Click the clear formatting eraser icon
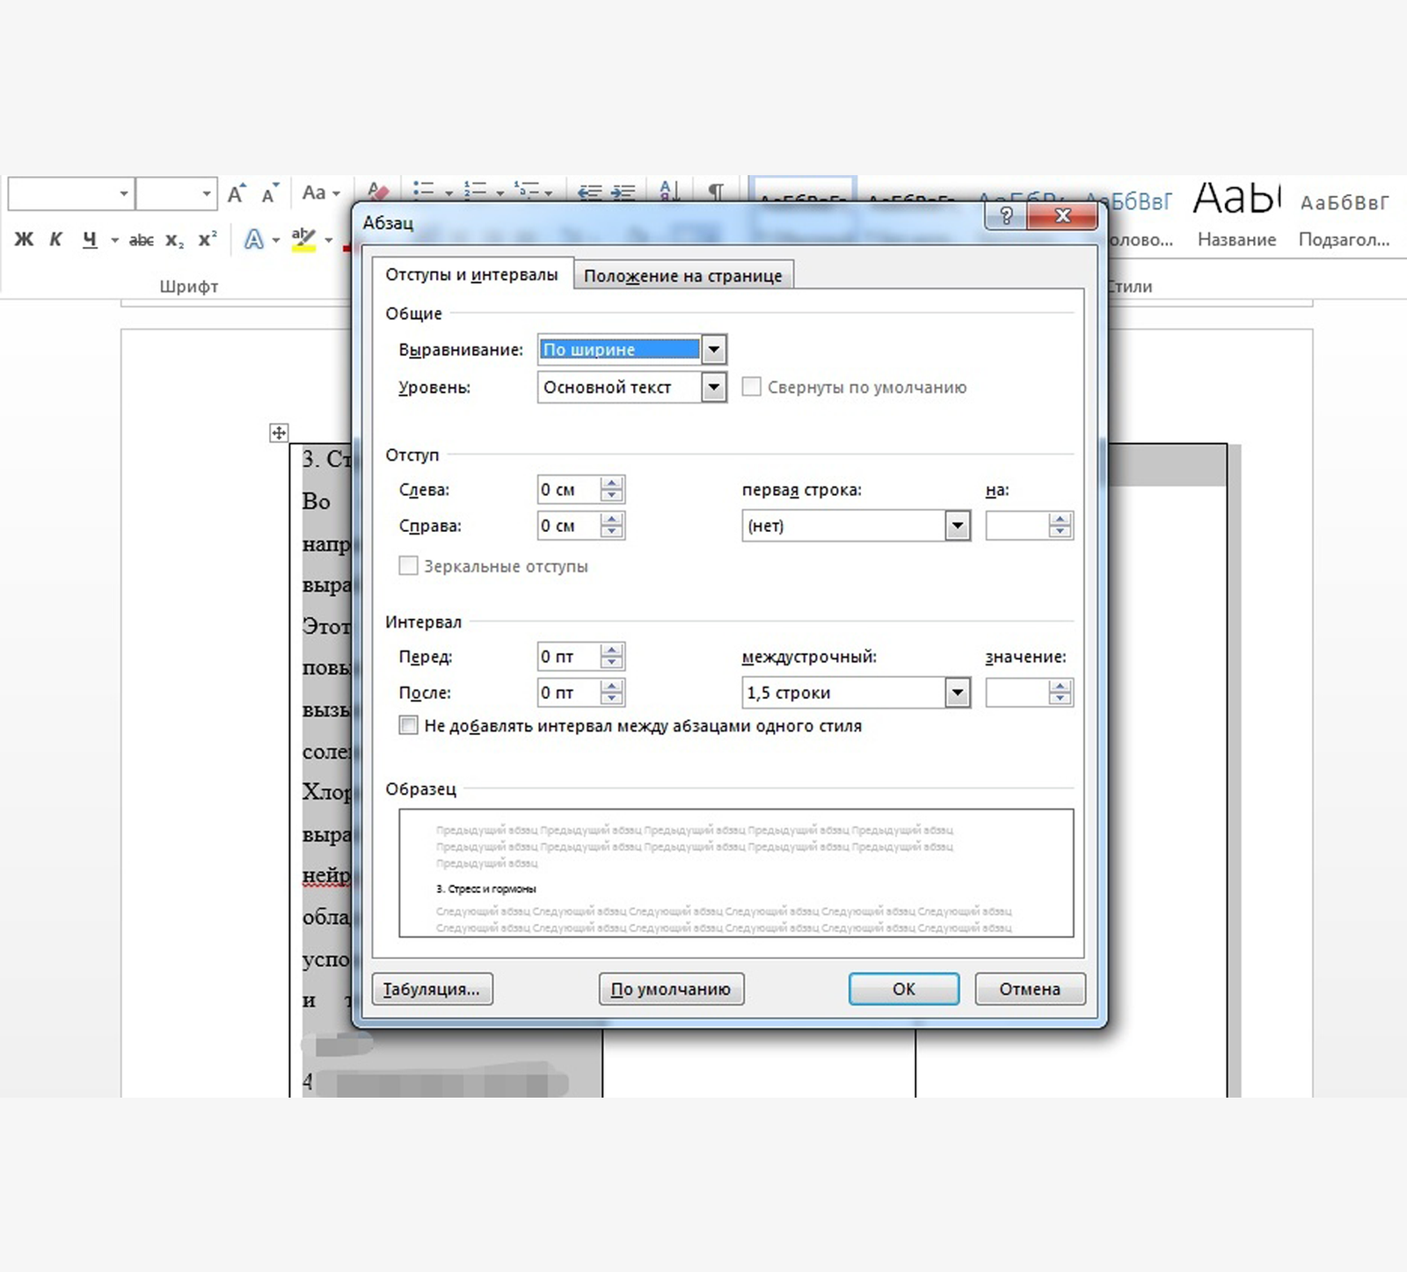Viewport: 1407px width, 1272px height. 378,190
